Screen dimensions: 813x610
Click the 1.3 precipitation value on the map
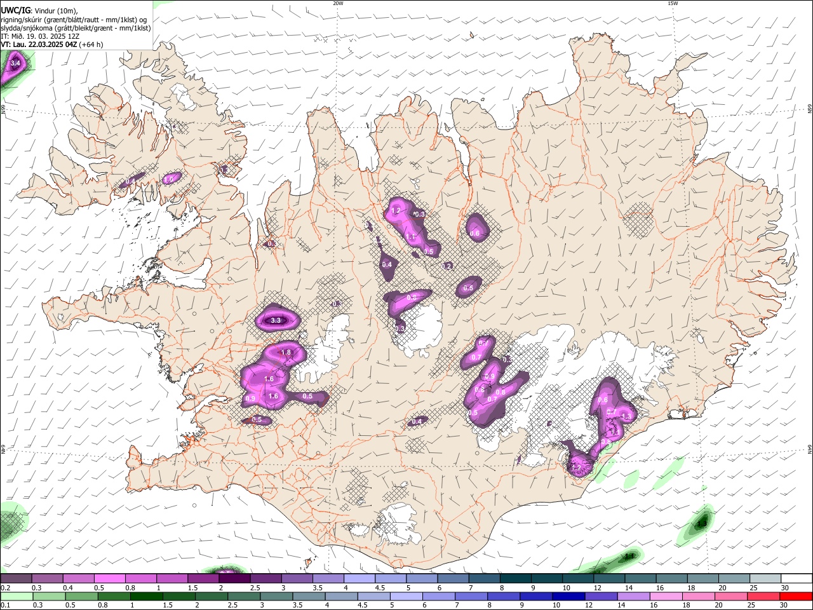[x=626, y=417]
